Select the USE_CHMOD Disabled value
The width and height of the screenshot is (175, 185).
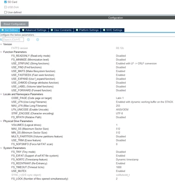(121, 83)
